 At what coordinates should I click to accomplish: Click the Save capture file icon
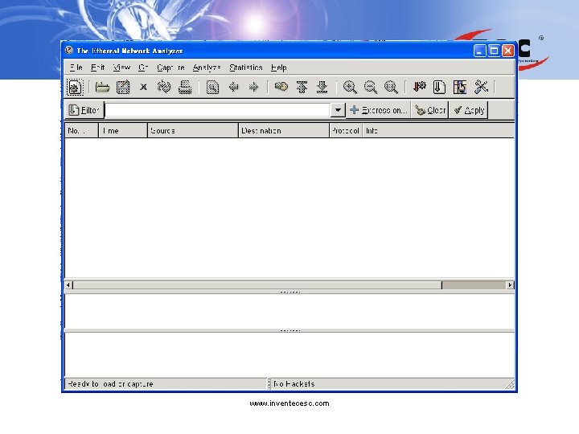pyautogui.click(x=123, y=88)
